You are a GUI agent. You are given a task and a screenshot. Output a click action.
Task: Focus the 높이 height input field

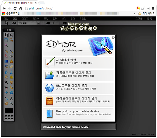point(73,23)
